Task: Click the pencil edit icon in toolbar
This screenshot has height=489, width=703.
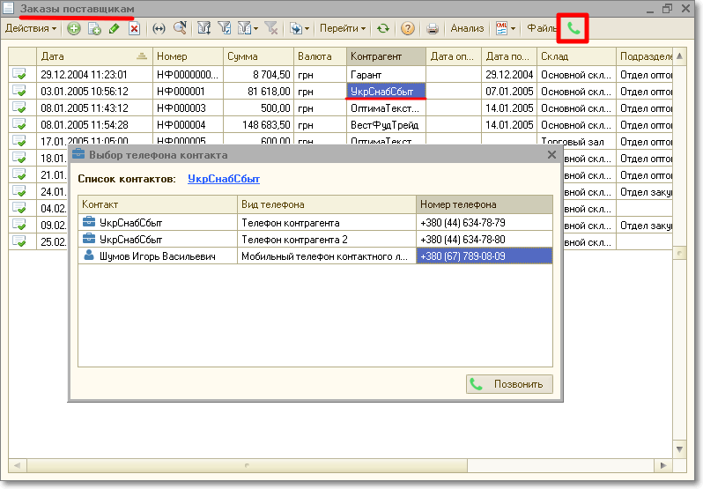Action: pos(114,28)
